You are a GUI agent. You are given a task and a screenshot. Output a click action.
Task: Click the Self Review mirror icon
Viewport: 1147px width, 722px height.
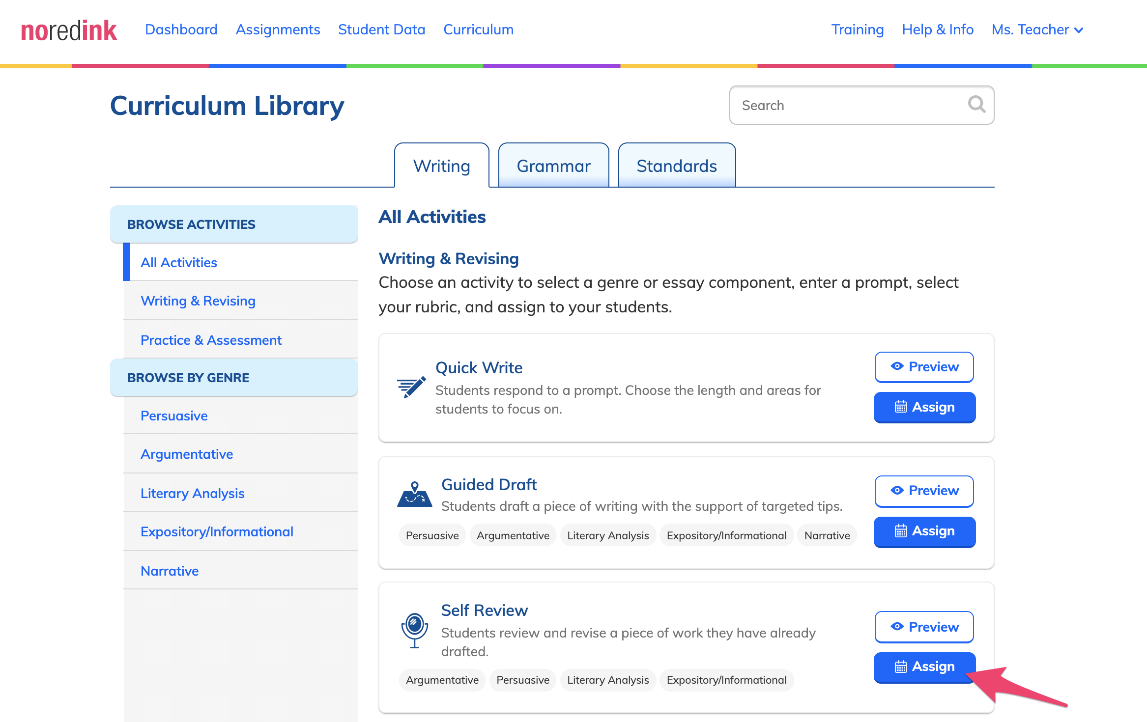tap(414, 631)
